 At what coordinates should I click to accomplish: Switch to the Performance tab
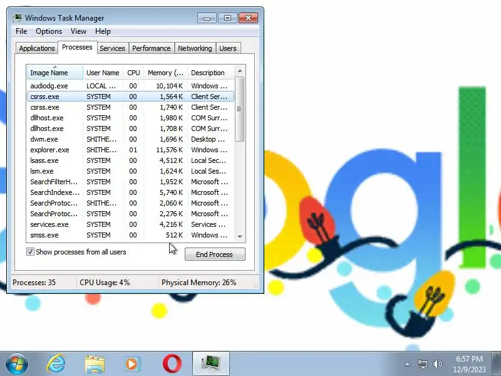point(152,48)
